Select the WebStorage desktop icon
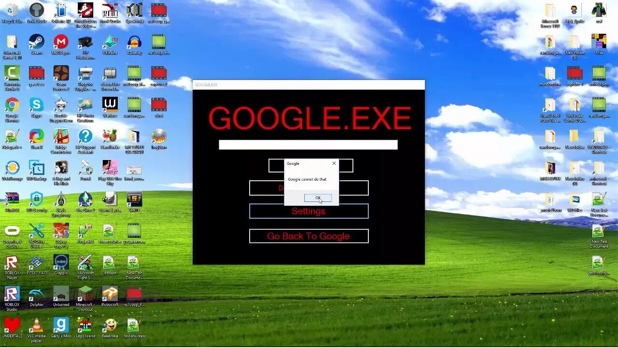Image resolution: width=618 pixels, height=347 pixels. pyautogui.click(x=12, y=170)
